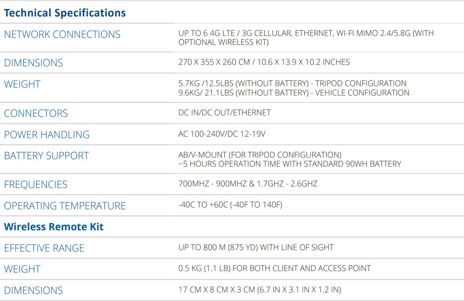Click the 5.7KG tripod configuration weight line

292,83
